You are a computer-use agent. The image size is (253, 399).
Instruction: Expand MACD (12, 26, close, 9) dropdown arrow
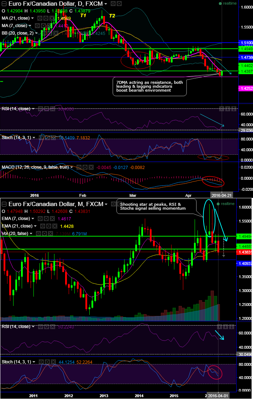pos(72,168)
